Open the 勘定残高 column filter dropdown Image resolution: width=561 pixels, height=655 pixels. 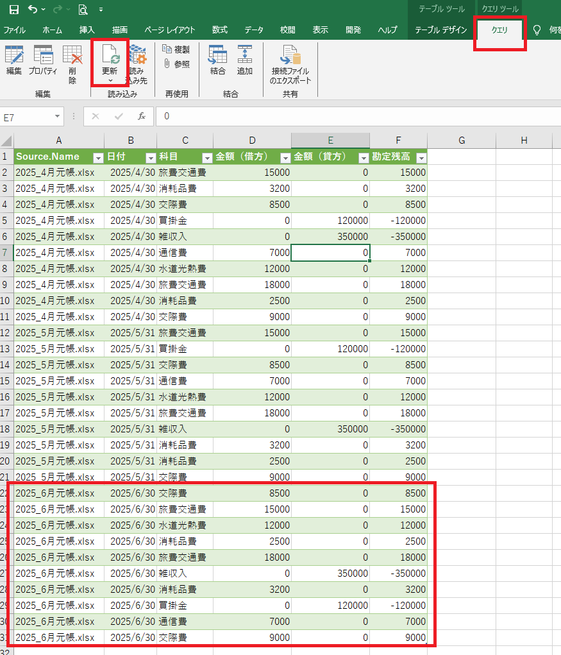pos(421,157)
